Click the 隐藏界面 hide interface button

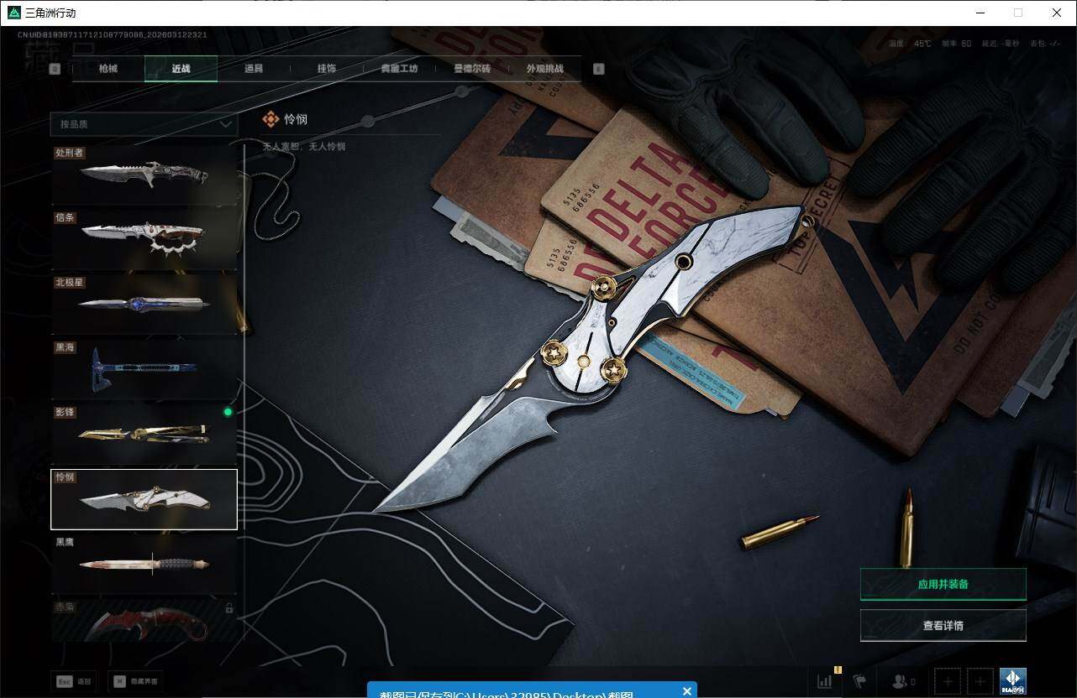pos(138,681)
